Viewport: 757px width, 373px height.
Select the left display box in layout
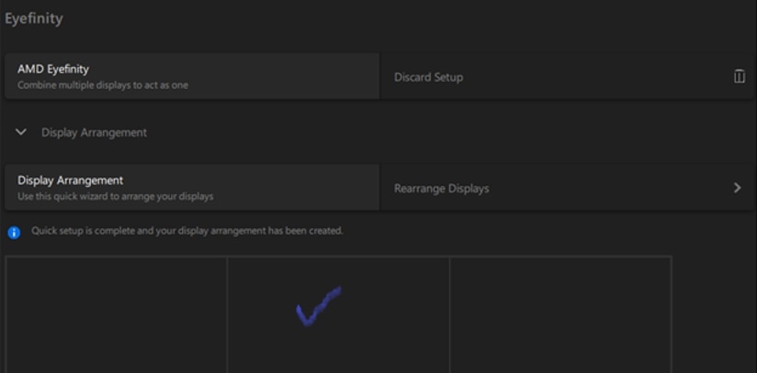point(116,314)
